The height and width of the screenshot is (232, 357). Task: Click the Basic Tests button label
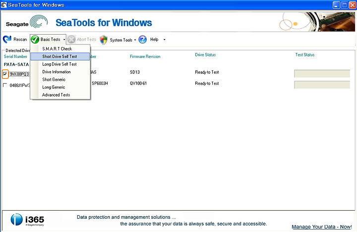[x=50, y=39]
